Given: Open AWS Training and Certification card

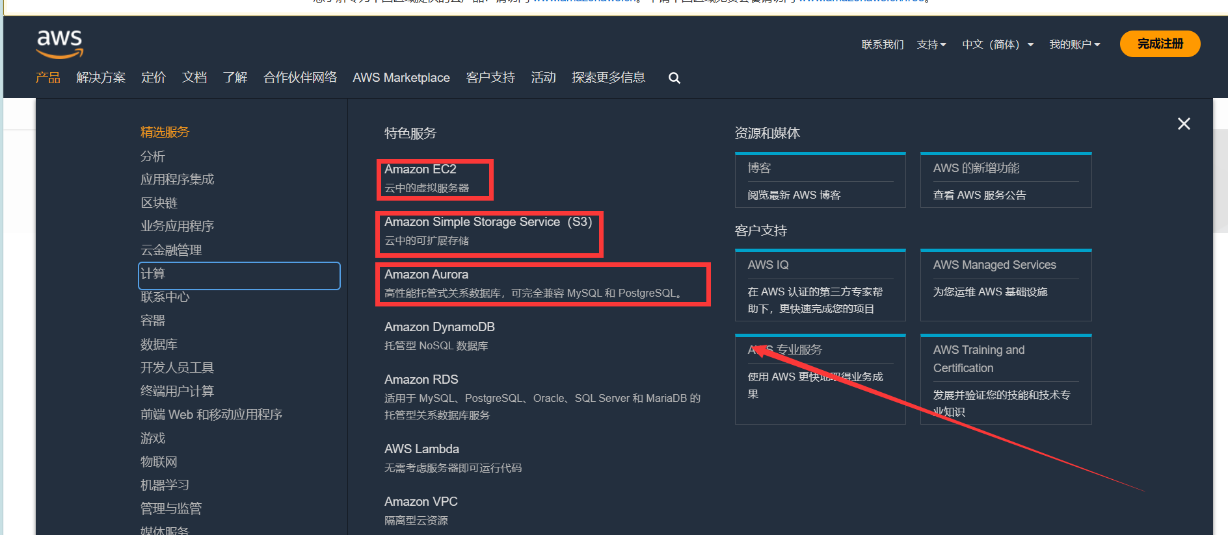Looking at the screenshot, I should [1006, 379].
